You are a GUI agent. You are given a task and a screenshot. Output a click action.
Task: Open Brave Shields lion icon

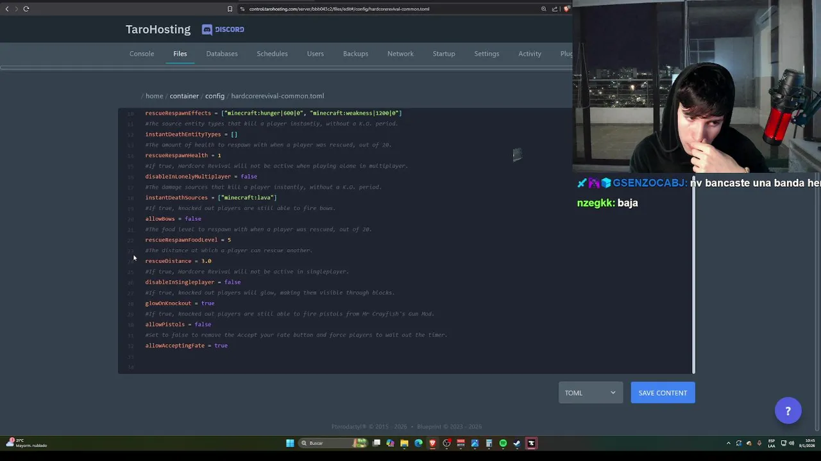(x=566, y=9)
